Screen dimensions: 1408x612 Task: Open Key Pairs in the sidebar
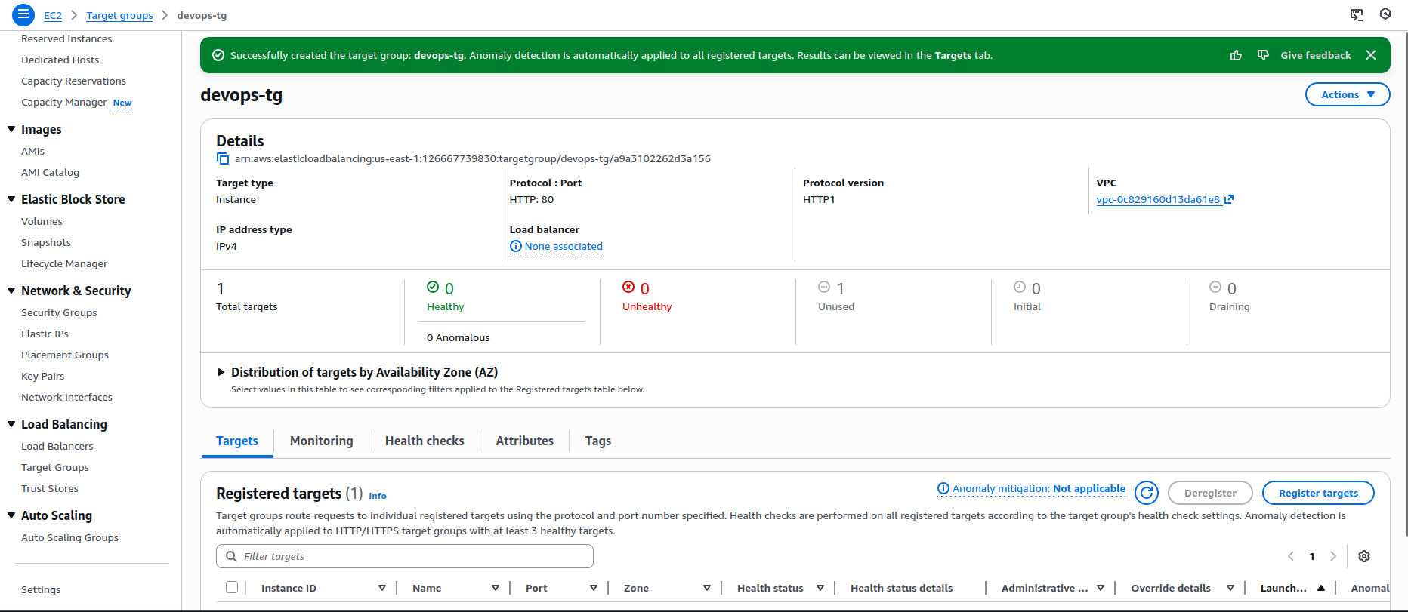42,376
